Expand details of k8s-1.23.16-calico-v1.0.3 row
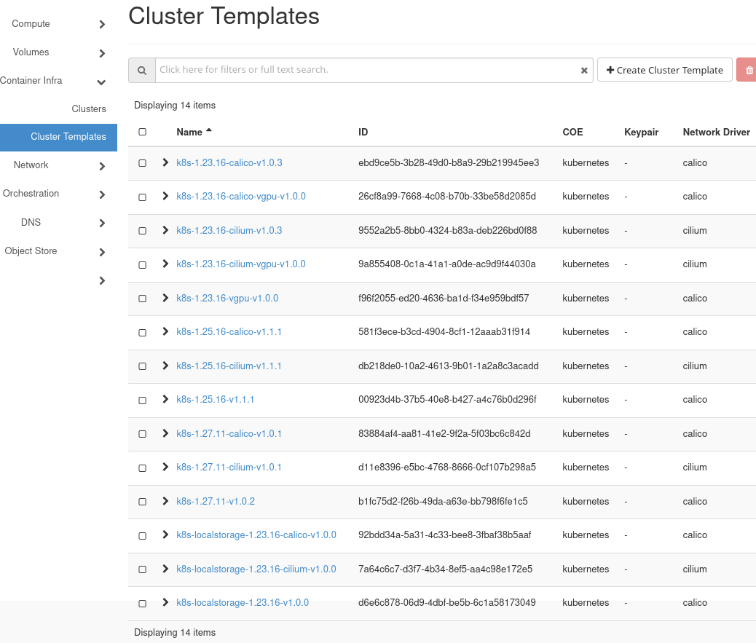Image resolution: width=756 pixels, height=643 pixels. [x=165, y=162]
